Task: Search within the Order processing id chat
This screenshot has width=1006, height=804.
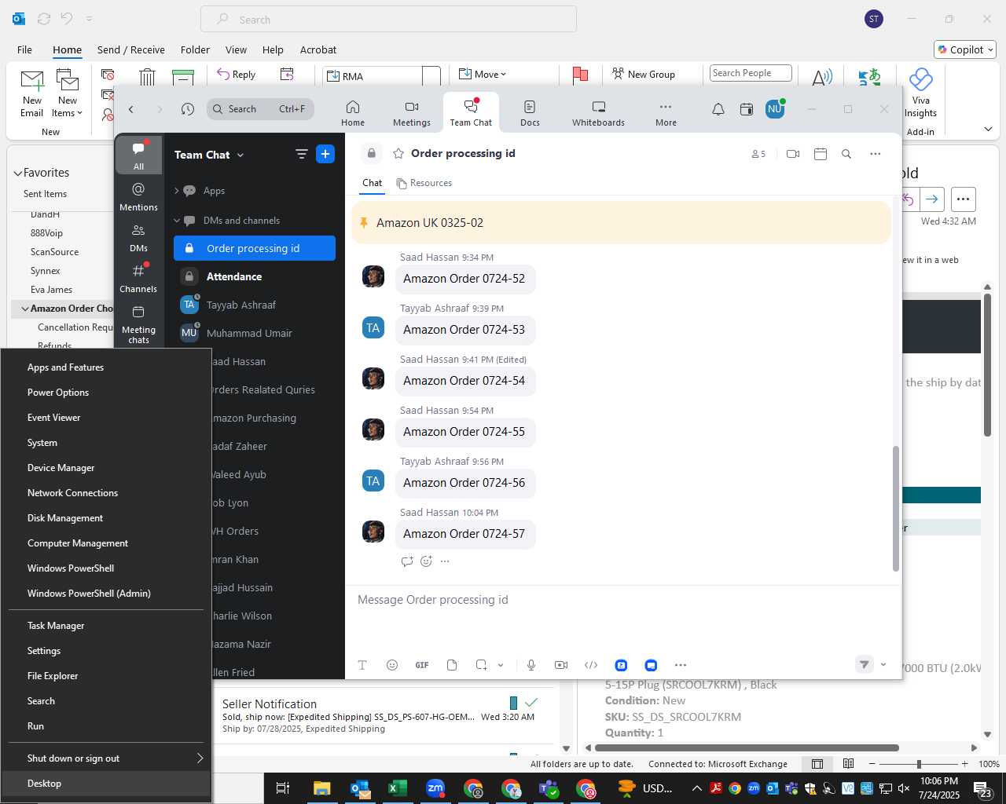Action: point(846,154)
